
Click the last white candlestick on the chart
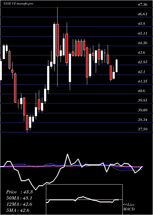pos(117,66)
